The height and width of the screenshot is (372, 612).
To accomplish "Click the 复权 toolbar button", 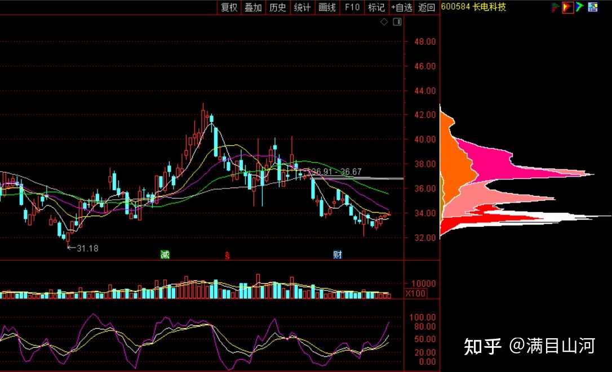I will [x=229, y=7].
